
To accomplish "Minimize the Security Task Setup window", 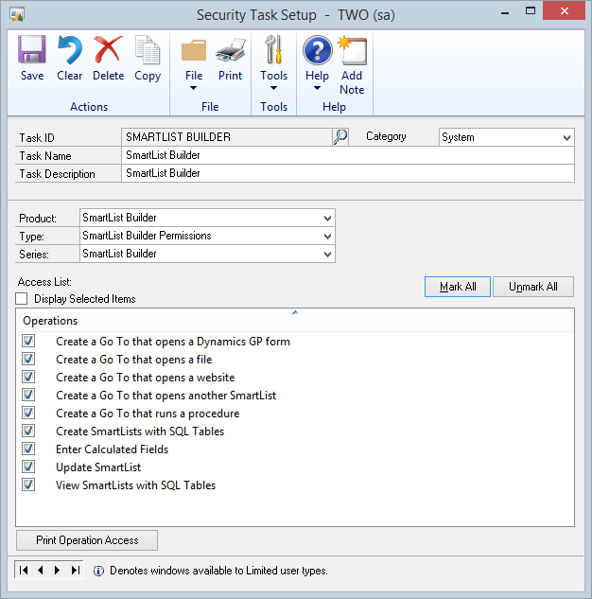I will [505, 11].
